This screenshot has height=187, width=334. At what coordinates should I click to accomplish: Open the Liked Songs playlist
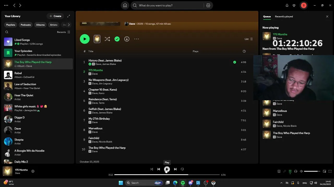(38, 42)
